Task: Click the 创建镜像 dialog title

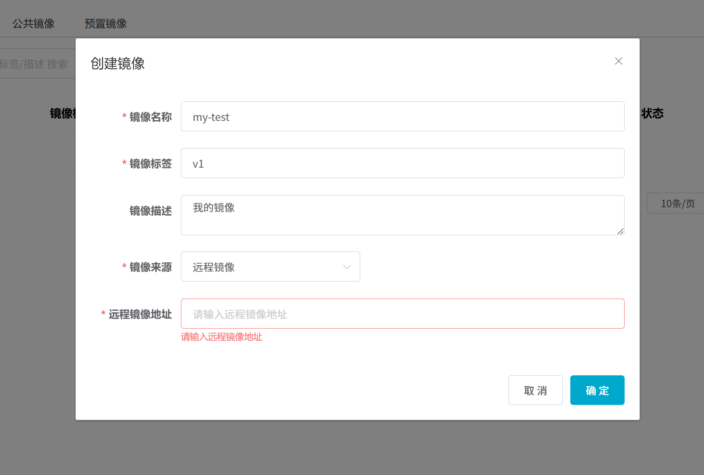Action: 117,63
